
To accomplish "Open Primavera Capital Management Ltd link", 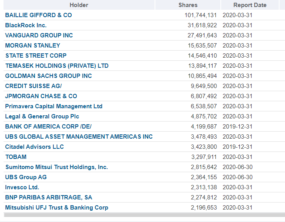I will click(54, 106).
